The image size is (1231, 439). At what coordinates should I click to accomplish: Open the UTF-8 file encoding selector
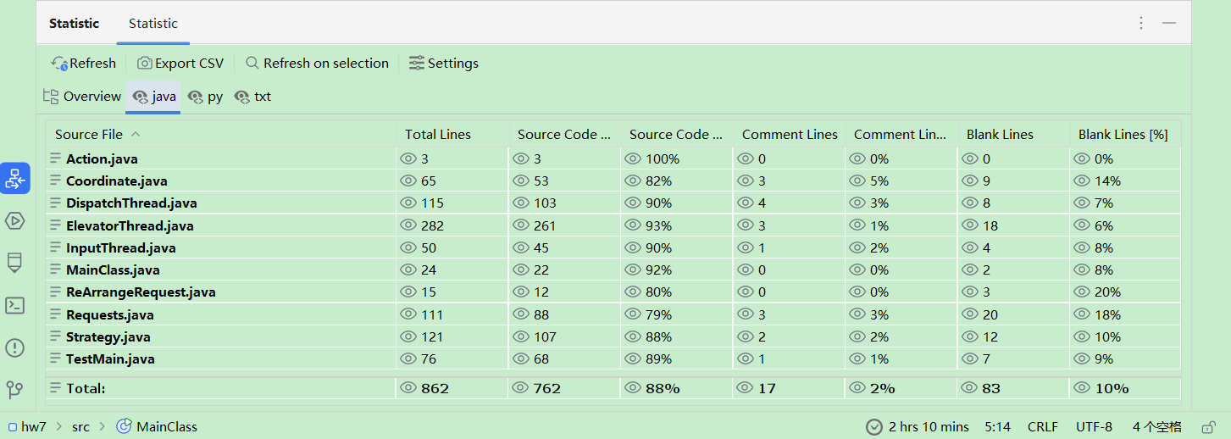click(x=1094, y=426)
